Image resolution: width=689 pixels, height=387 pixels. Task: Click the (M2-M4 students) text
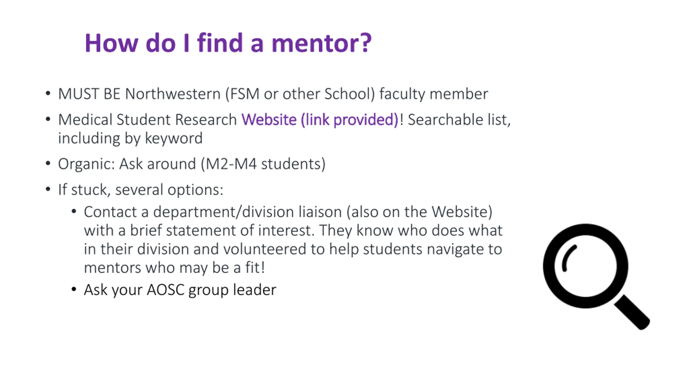(x=263, y=164)
